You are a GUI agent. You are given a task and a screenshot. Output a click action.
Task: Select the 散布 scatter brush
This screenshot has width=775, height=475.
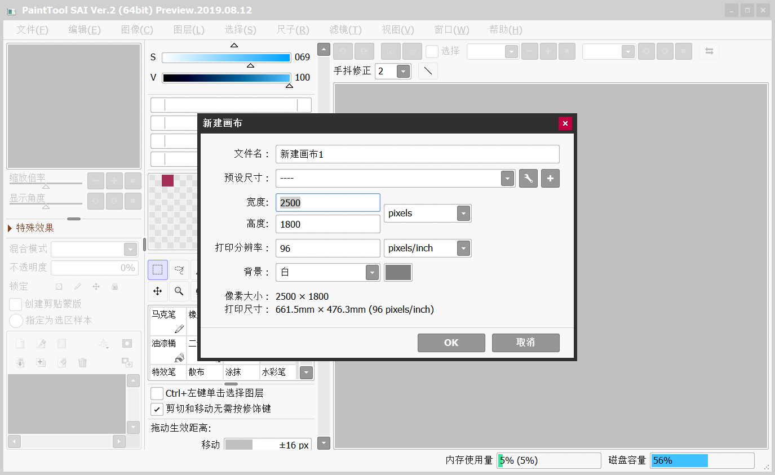(x=205, y=372)
